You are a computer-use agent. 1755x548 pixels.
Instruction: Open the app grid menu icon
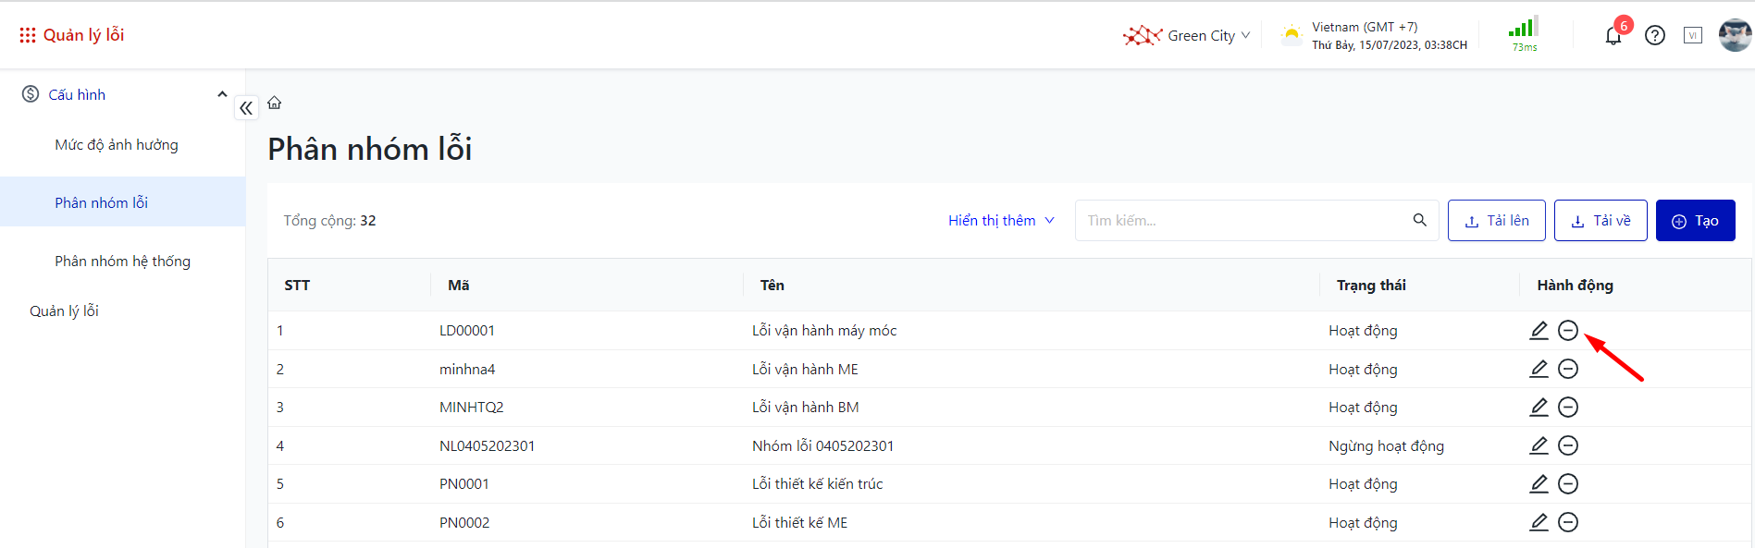pos(28,35)
